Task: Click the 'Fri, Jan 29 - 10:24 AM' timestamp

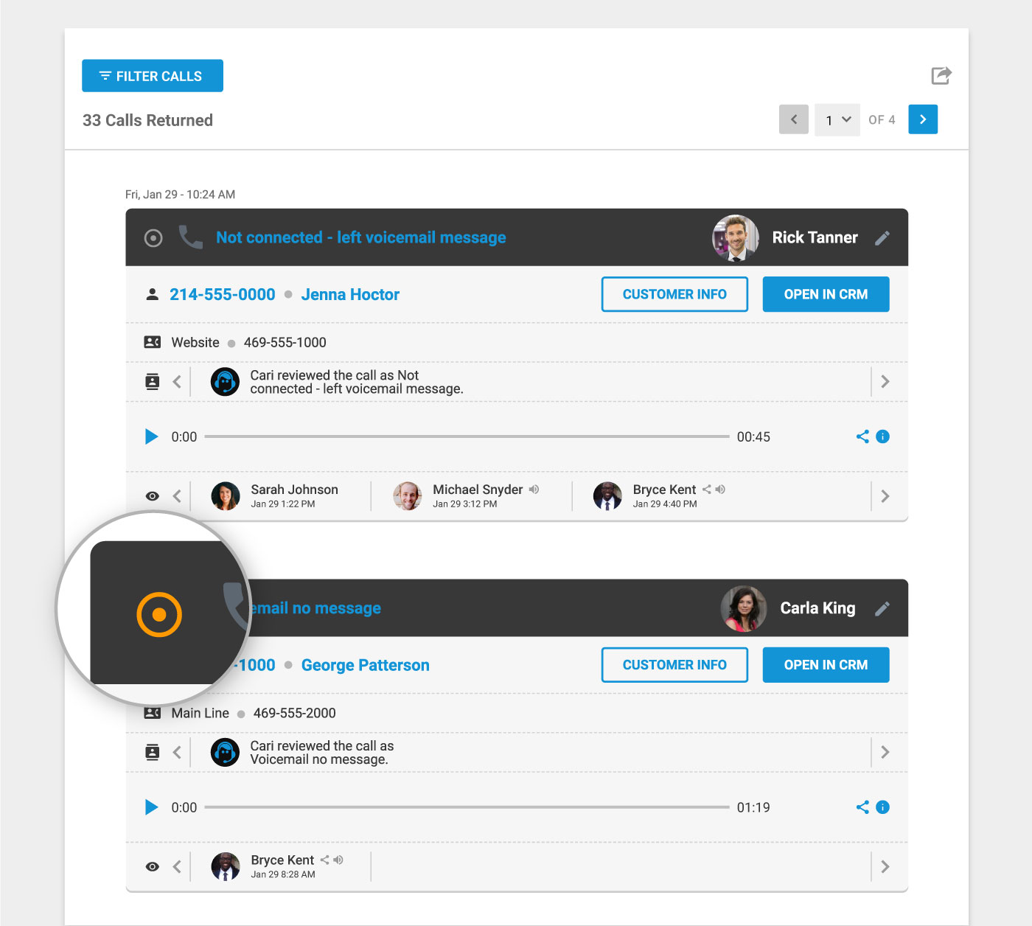Action: pos(180,195)
